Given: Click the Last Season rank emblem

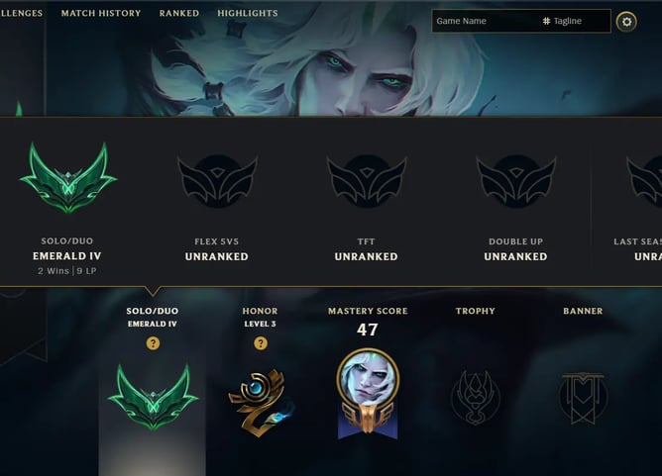Looking at the screenshot, I should [644, 181].
